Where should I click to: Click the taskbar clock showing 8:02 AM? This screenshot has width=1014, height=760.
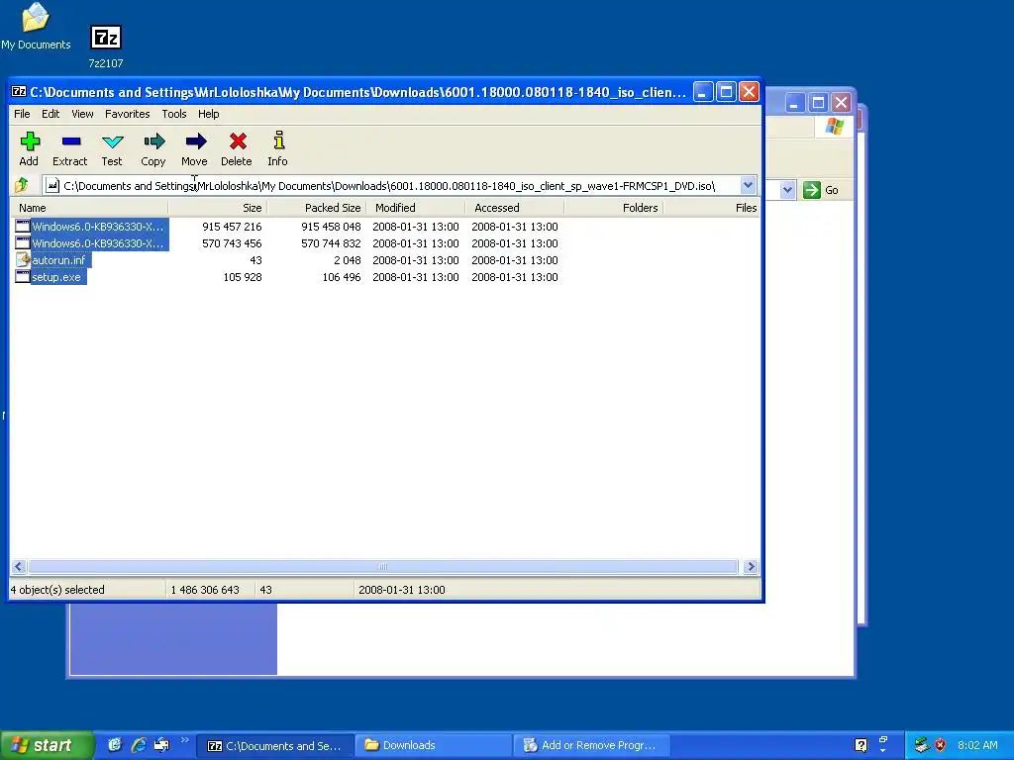coord(977,745)
